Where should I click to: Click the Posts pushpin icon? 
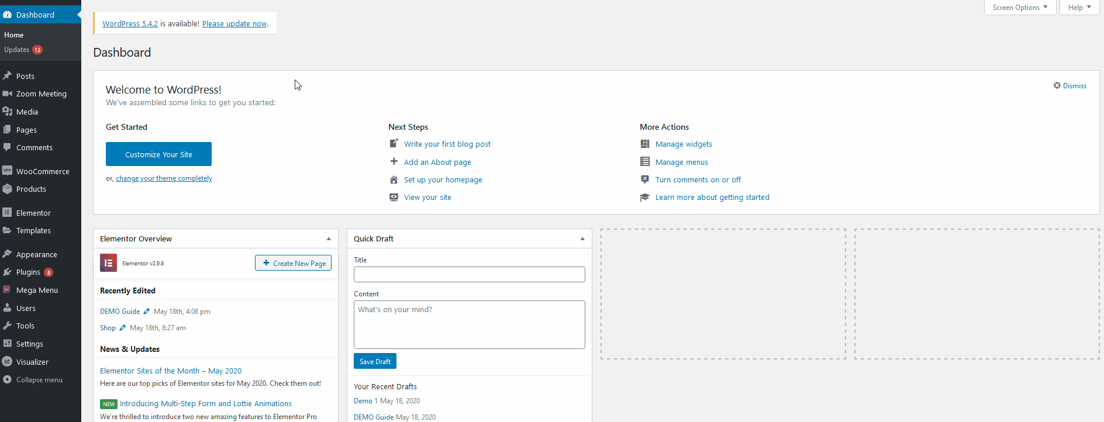click(8, 76)
